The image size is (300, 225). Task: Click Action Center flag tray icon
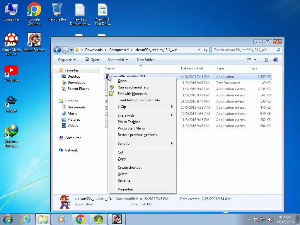pyautogui.click(x=256, y=219)
